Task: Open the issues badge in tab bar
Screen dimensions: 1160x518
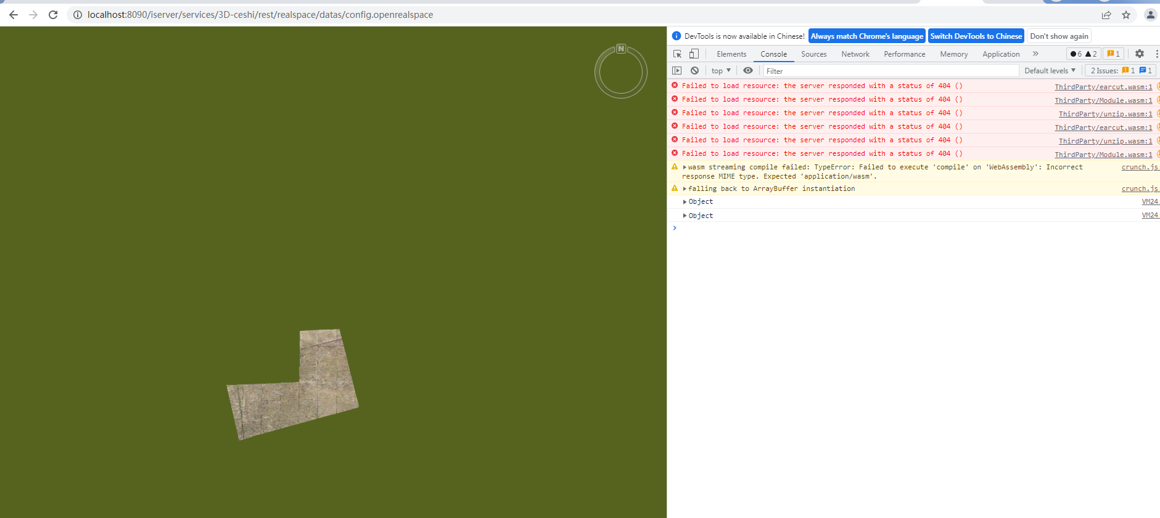Action: pos(1114,54)
